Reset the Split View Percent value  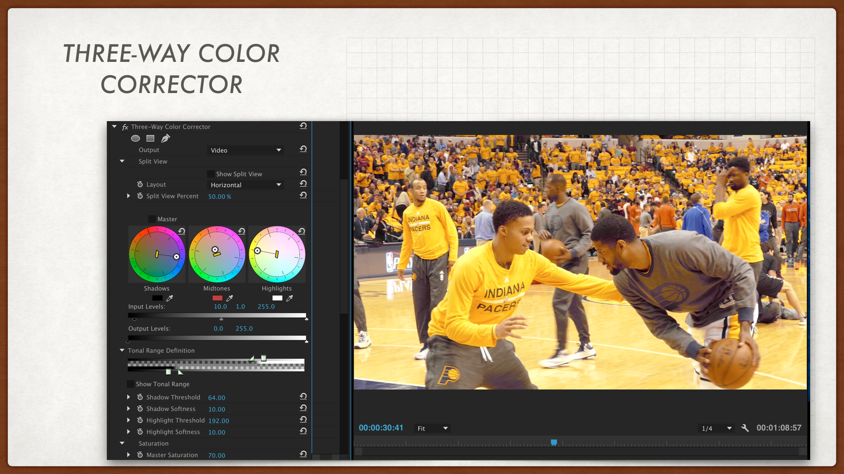click(303, 195)
